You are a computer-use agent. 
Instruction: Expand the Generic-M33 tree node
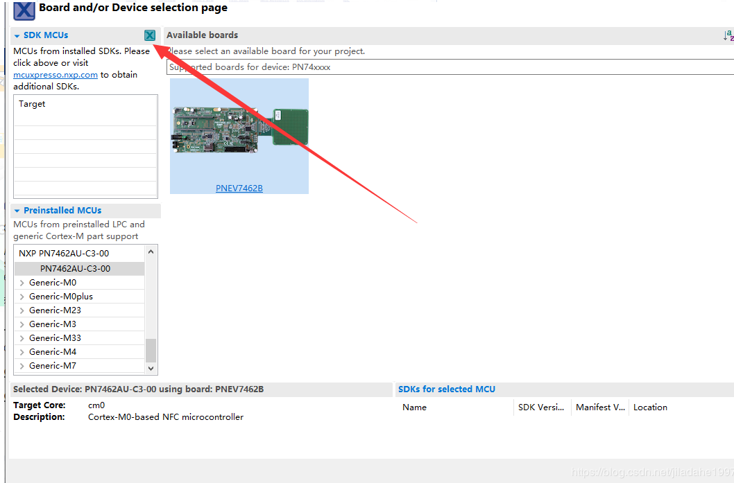pos(22,338)
